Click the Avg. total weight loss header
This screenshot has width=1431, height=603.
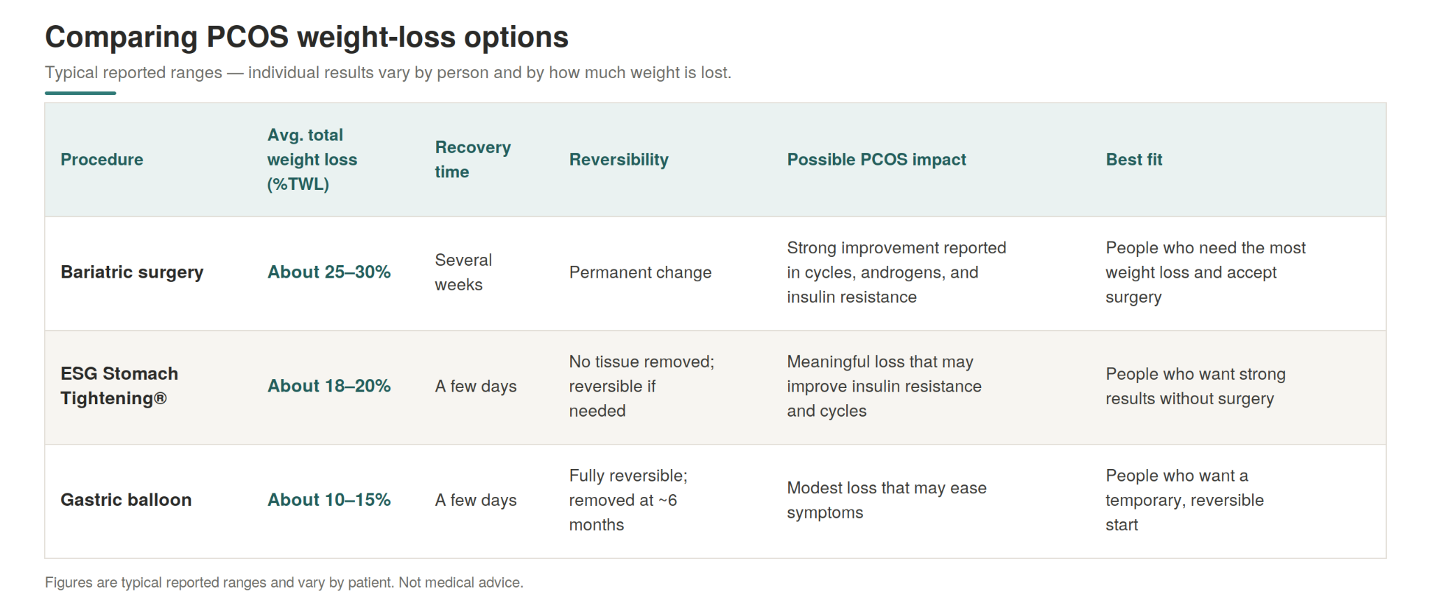point(312,160)
